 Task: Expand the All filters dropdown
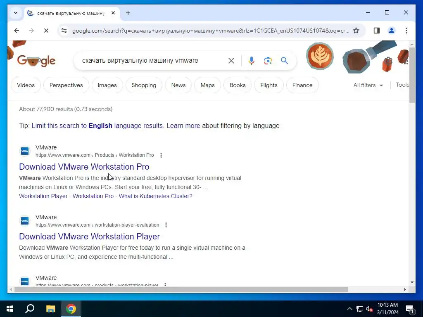[x=368, y=85]
